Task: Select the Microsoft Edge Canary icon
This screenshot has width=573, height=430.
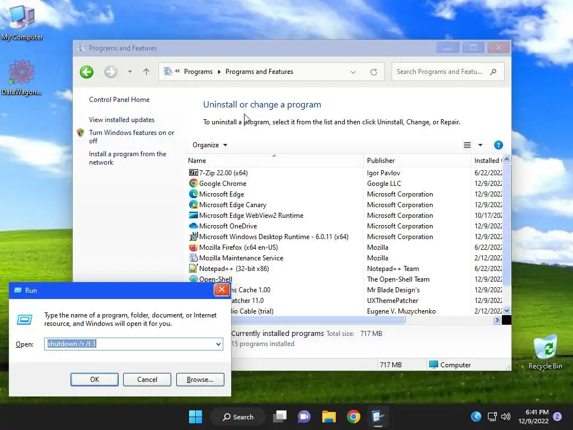Action: pos(193,204)
